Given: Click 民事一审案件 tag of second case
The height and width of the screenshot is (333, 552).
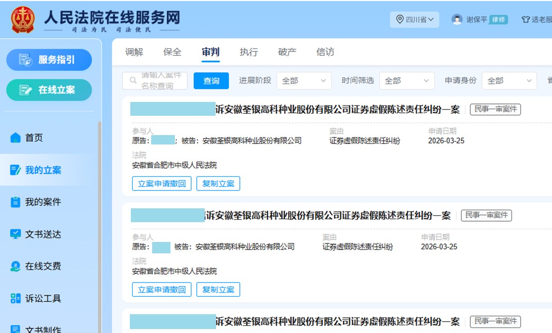Looking at the screenshot, I should (x=486, y=215).
